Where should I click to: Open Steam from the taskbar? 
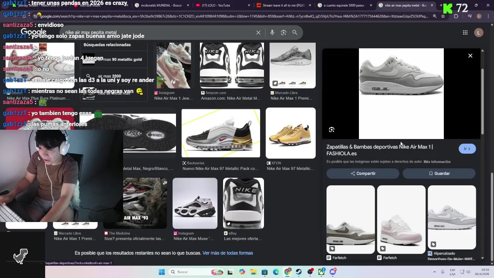299,272
